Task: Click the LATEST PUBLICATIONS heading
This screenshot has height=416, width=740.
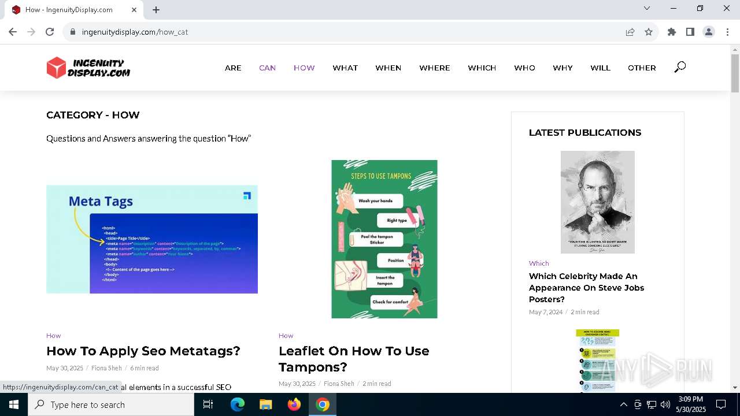Action: point(585,132)
